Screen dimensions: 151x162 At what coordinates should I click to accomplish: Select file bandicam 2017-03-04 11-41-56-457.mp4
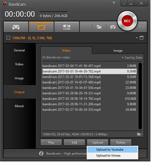(x=90, y=66)
